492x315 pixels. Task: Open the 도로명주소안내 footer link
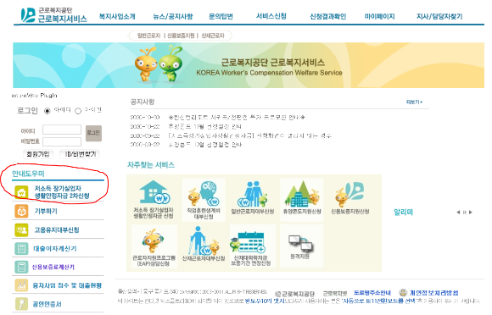pos(372,293)
